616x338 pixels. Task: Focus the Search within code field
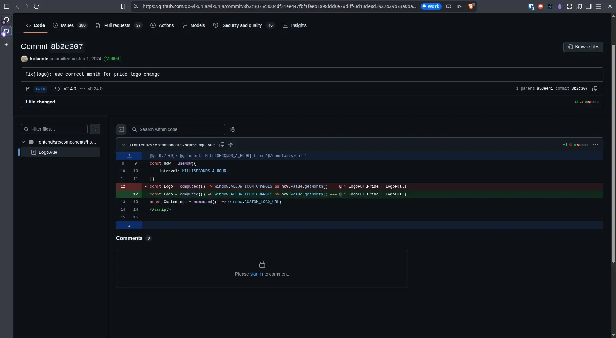[x=177, y=129]
